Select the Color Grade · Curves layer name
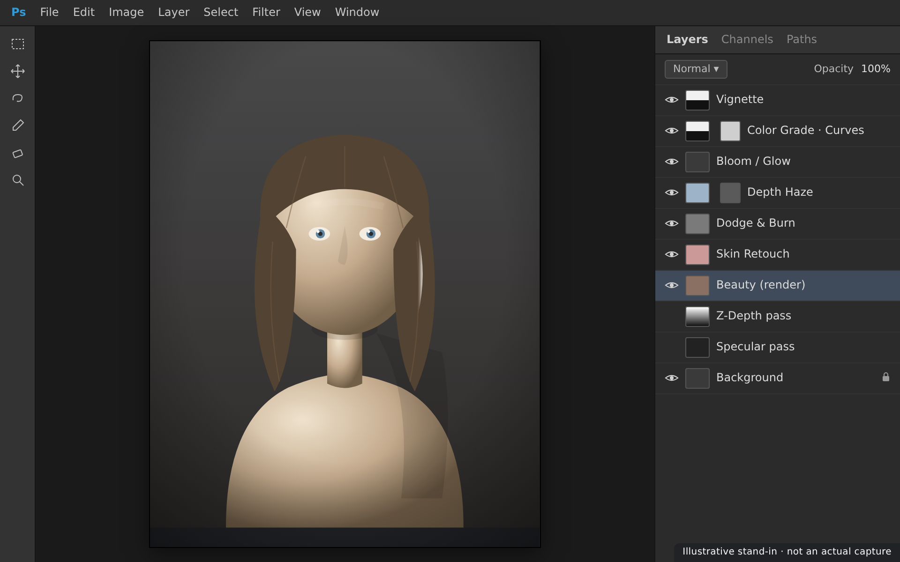Image resolution: width=900 pixels, height=562 pixels. 805,130
